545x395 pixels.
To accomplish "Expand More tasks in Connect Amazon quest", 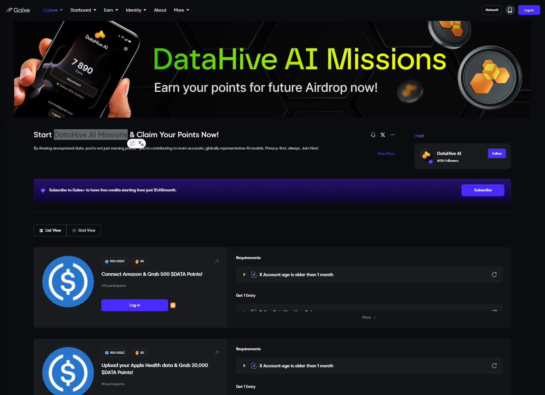I will point(369,317).
